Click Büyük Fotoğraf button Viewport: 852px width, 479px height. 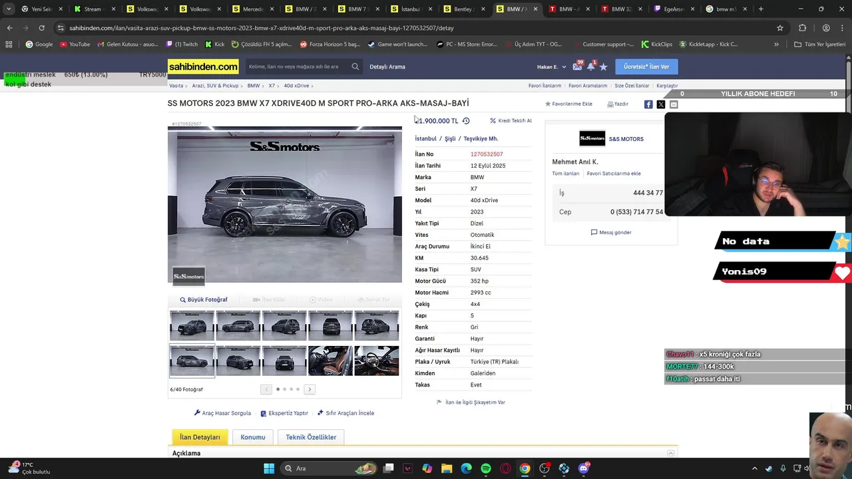point(204,299)
